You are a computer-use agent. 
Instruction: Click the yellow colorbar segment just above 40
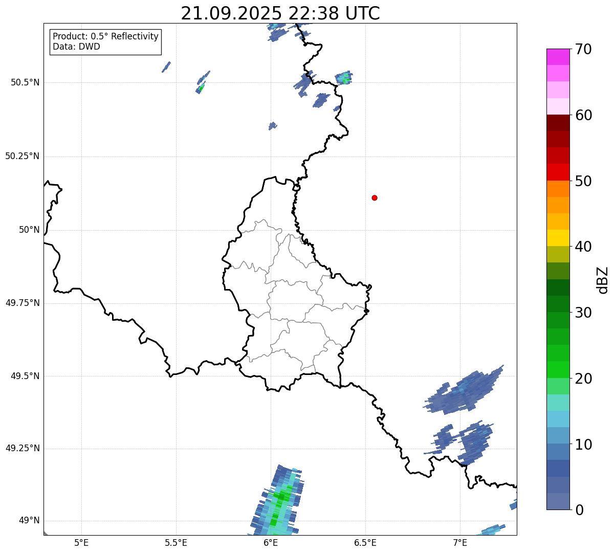click(x=558, y=238)
